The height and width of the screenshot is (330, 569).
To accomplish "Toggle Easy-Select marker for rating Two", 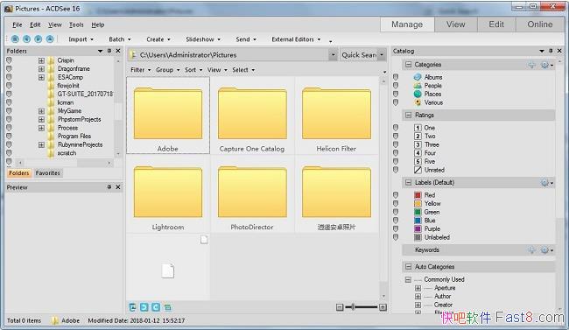I will [x=396, y=137].
